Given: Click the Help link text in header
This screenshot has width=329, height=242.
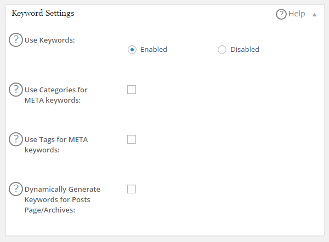Looking at the screenshot, I should 297,14.
